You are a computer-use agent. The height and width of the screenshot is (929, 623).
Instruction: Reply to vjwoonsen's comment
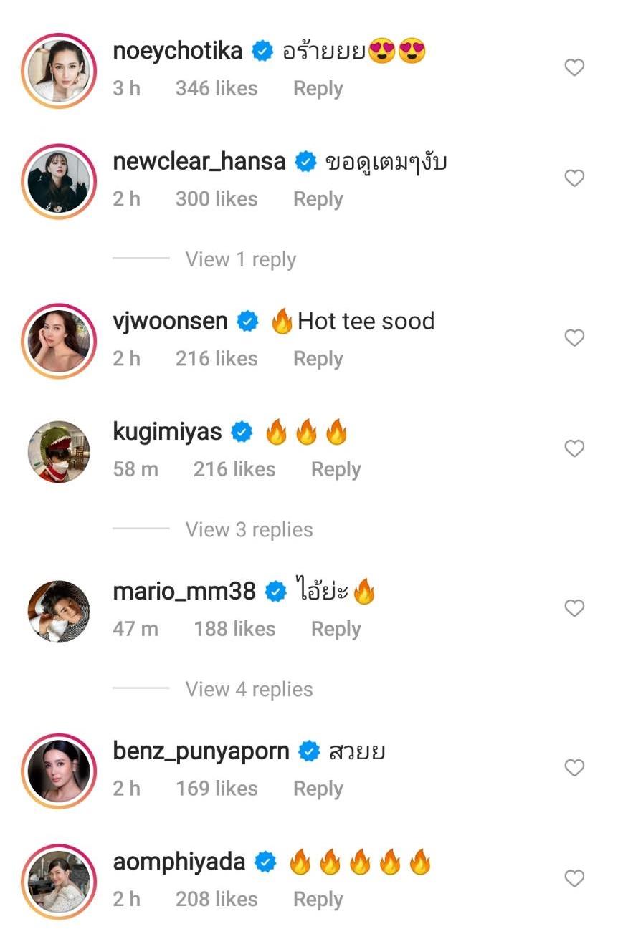click(318, 359)
